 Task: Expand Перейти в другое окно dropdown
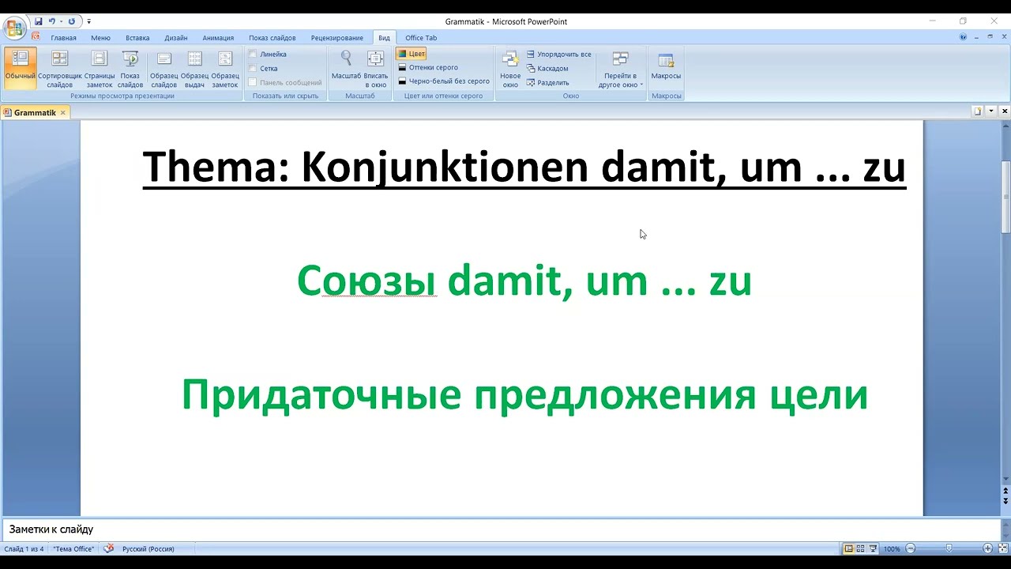[x=620, y=68]
